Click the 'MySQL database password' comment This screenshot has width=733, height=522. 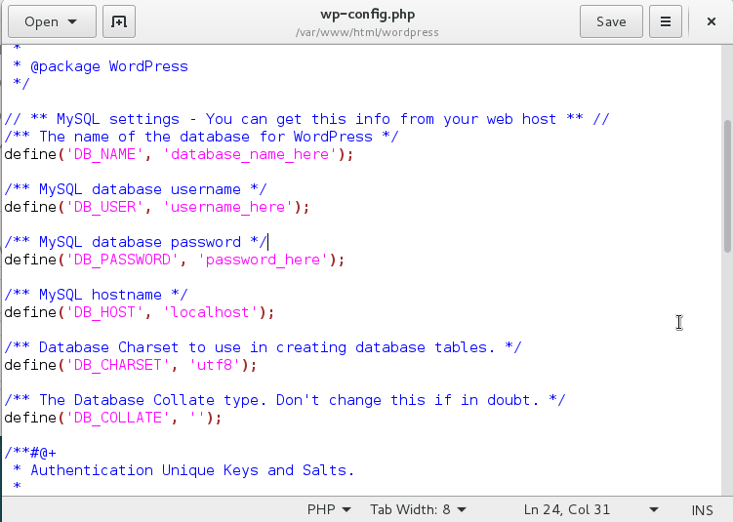coord(136,242)
